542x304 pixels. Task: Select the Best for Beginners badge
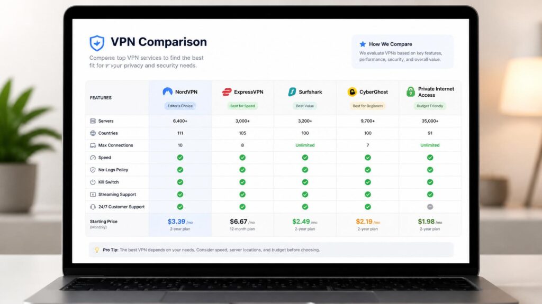pyautogui.click(x=368, y=106)
